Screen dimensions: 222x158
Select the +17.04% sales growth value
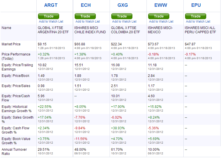pos(45,117)
